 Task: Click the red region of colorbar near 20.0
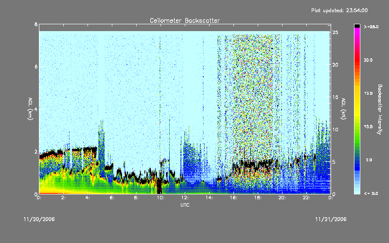click(357, 60)
